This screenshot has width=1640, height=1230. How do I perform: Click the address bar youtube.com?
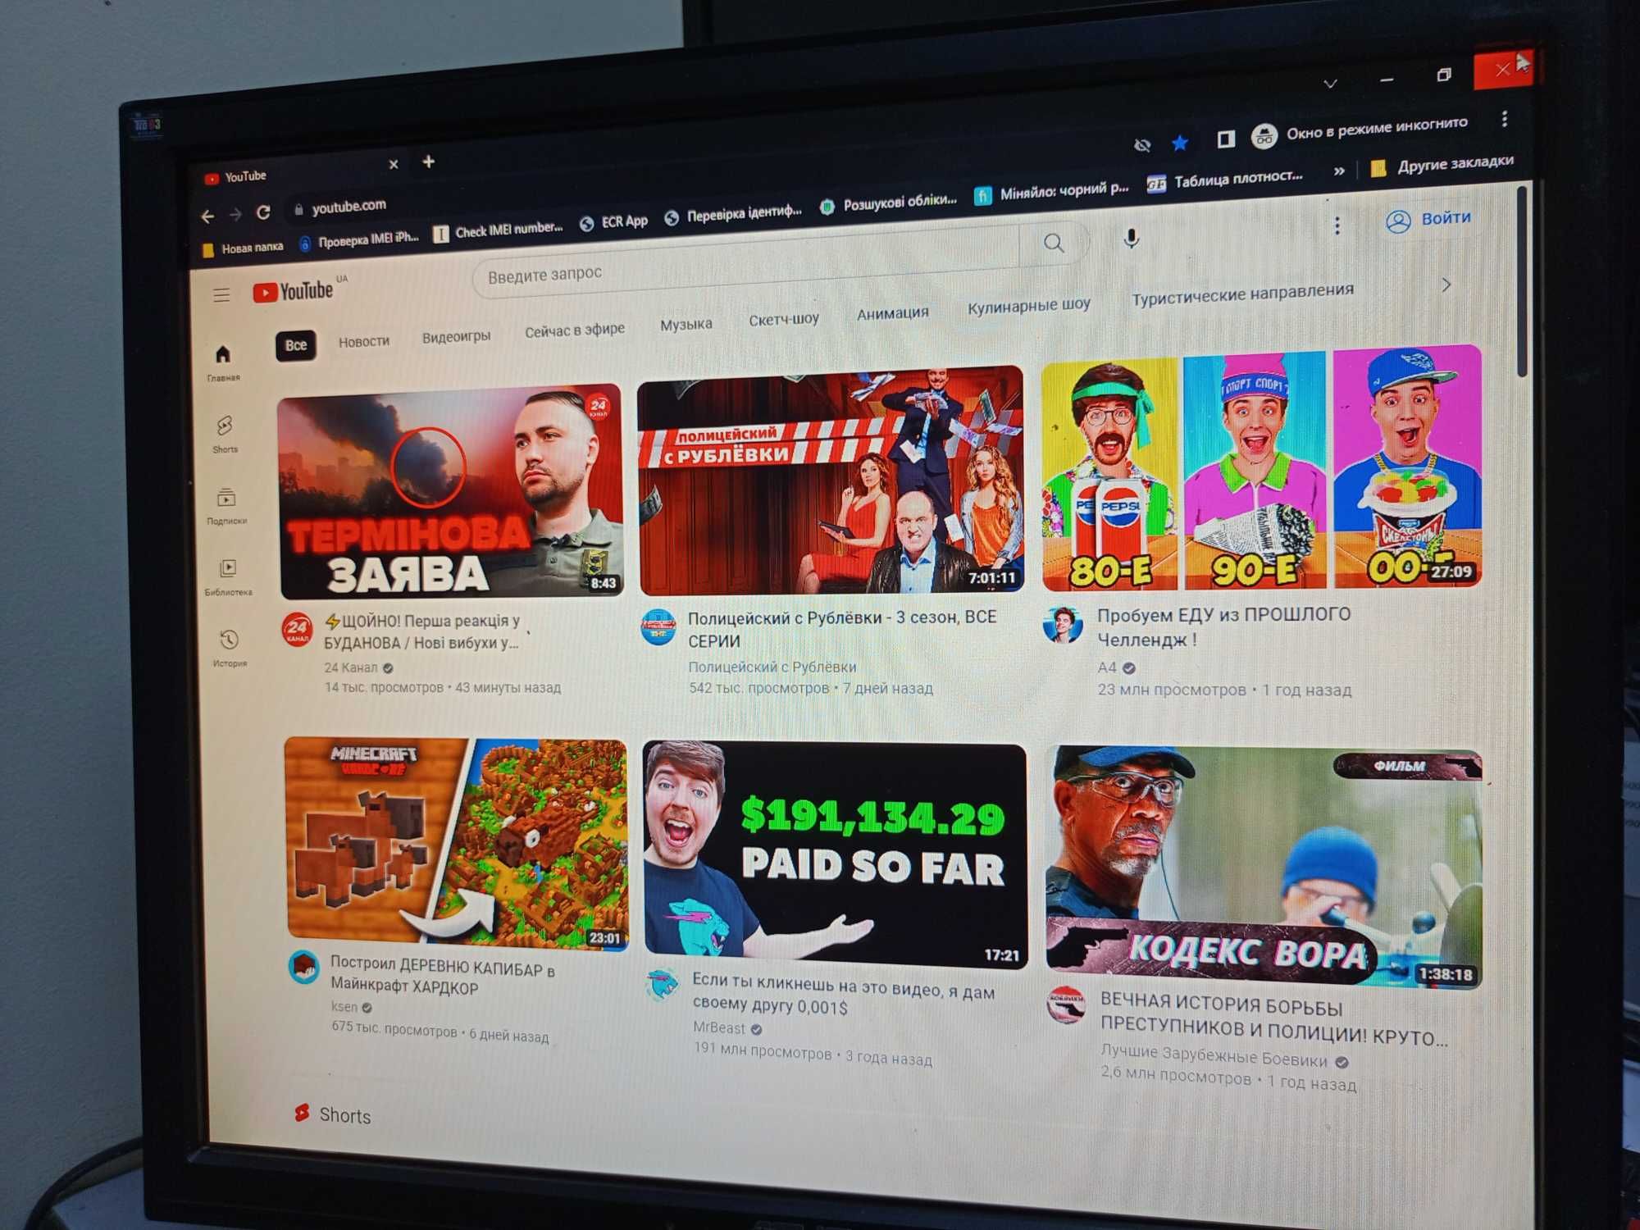coord(349,206)
